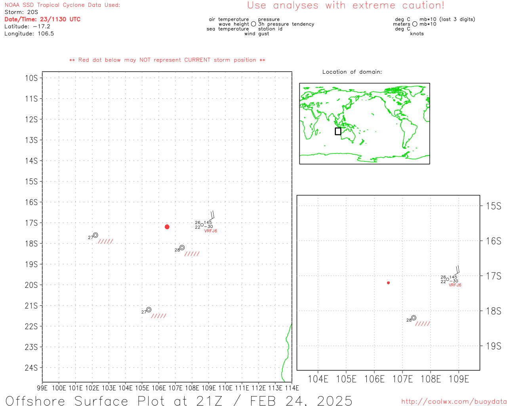Click the '10S' latitude axis label
Screen dimensions: 507x406
pos(31,78)
